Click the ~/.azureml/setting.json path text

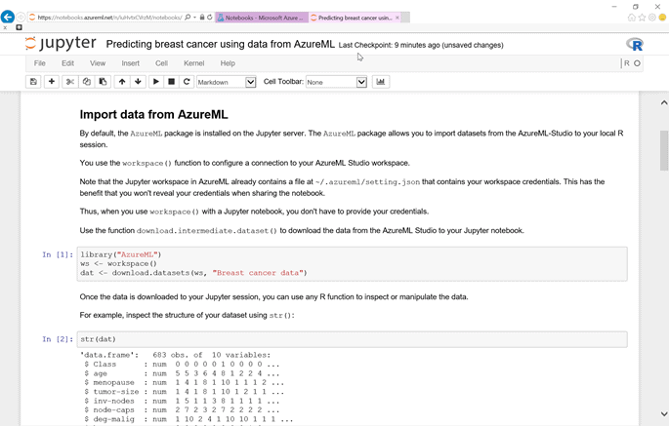click(367, 182)
